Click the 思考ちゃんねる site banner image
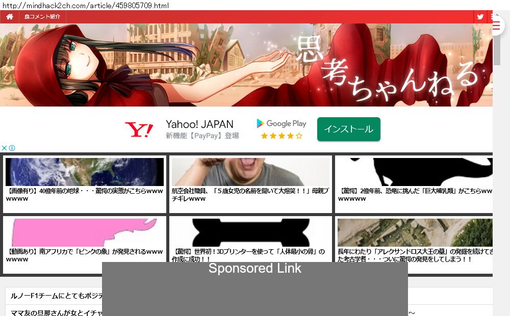 [246, 65]
